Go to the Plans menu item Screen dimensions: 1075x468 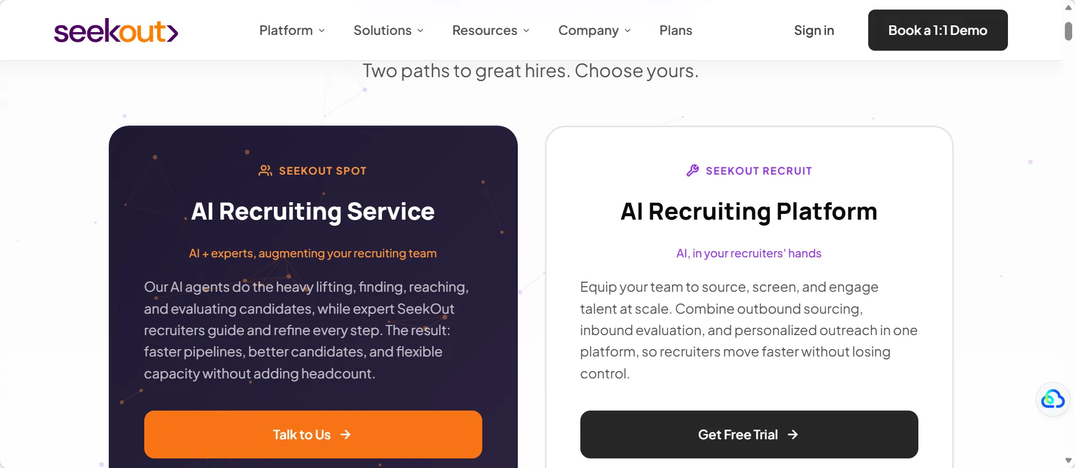(x=676, y=30)
